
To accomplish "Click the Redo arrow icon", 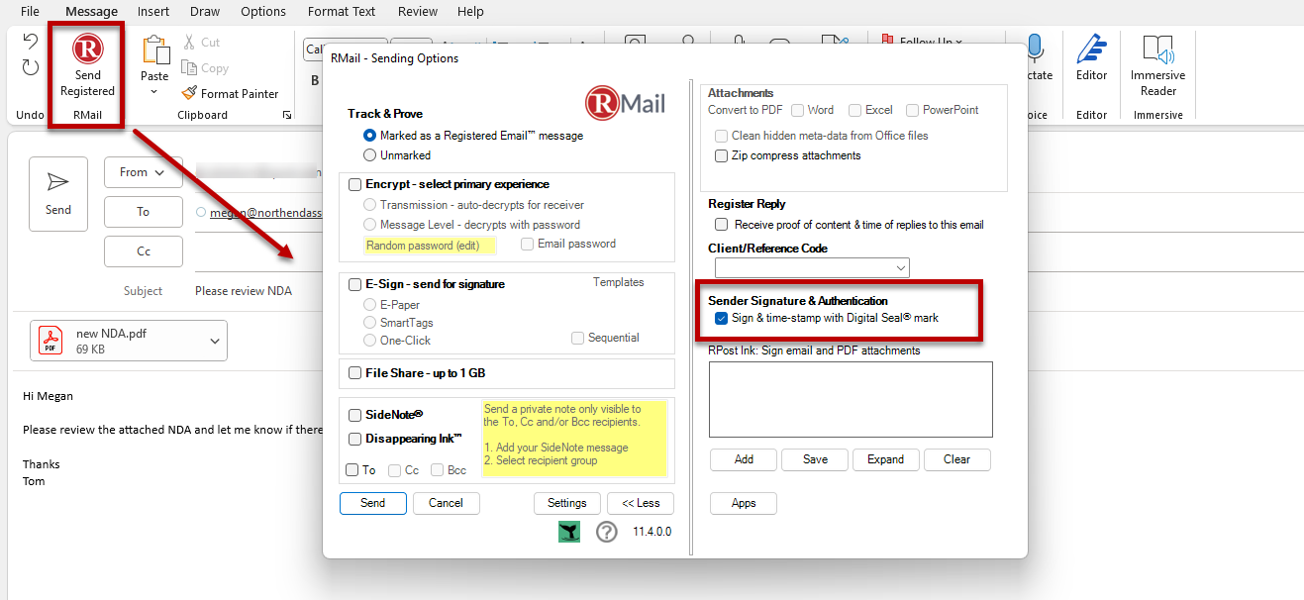I will [31, 67].
